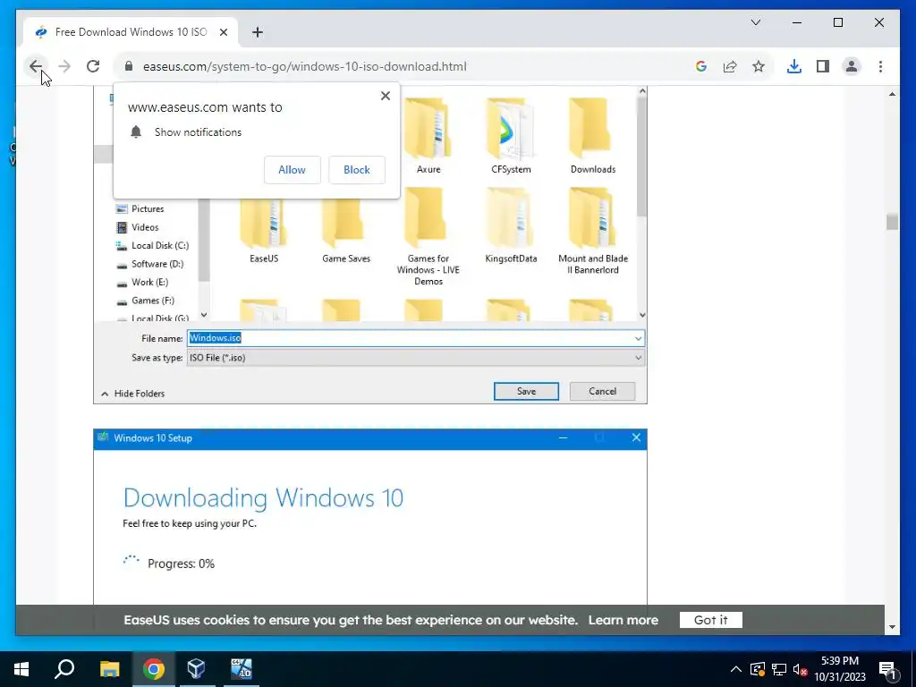Select Pictures in the folder tree
This screenshot has height=687, width=916.
point(140,208)
